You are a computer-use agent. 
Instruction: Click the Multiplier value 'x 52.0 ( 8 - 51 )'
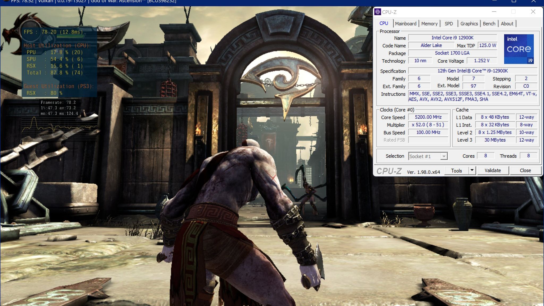(x=428, y=125)
